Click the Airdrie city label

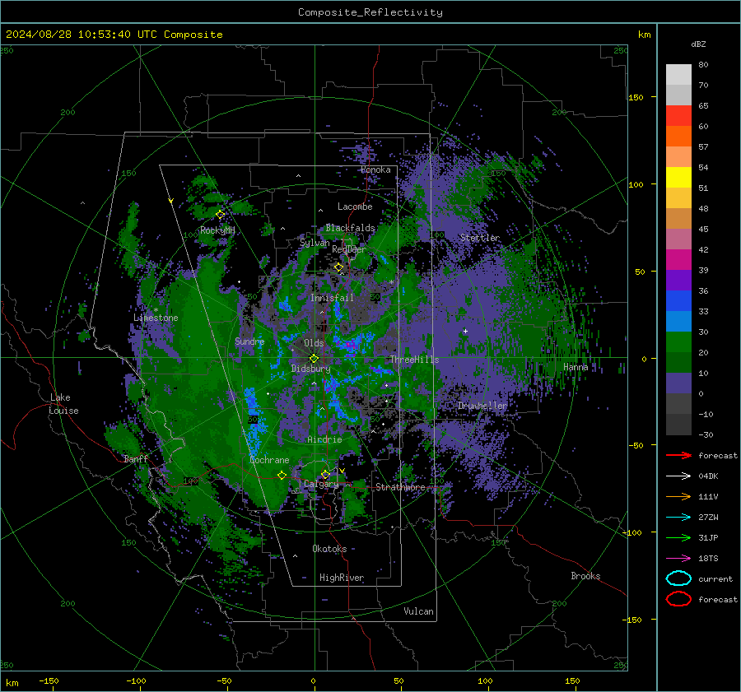point(324,439)
